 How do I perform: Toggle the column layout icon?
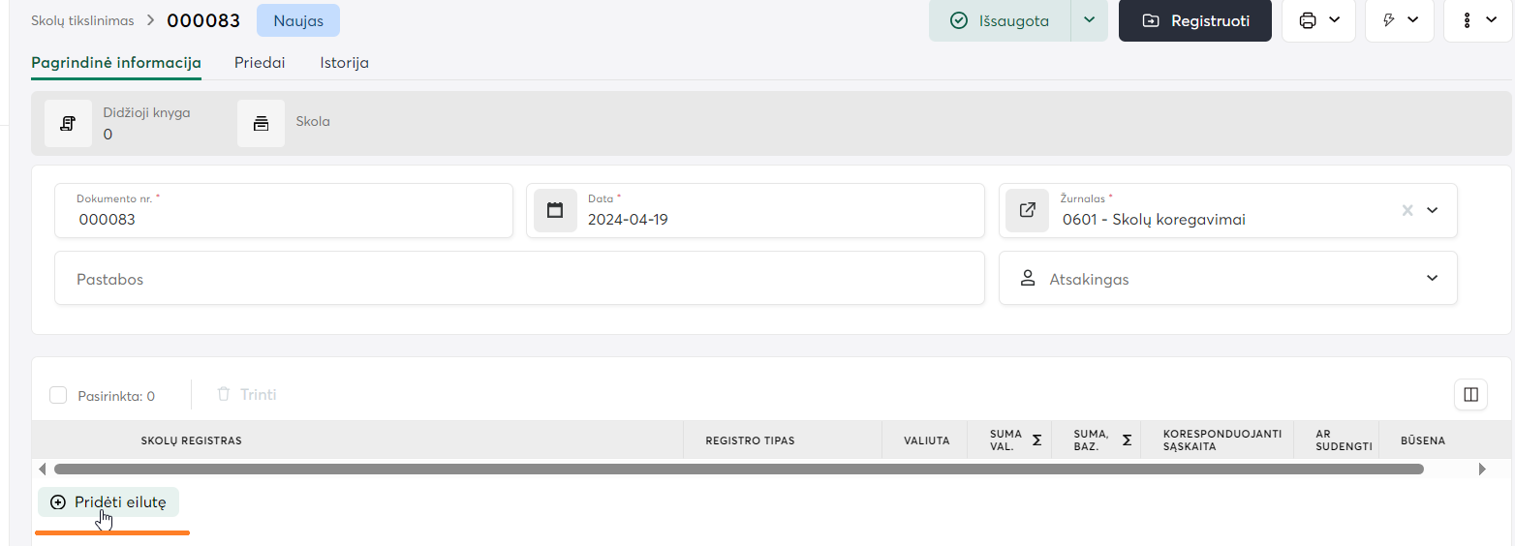pos(1470,394)
